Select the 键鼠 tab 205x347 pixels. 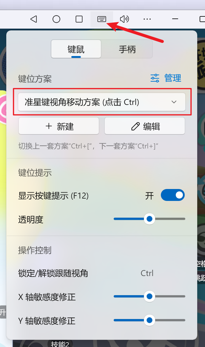(76, 49)
